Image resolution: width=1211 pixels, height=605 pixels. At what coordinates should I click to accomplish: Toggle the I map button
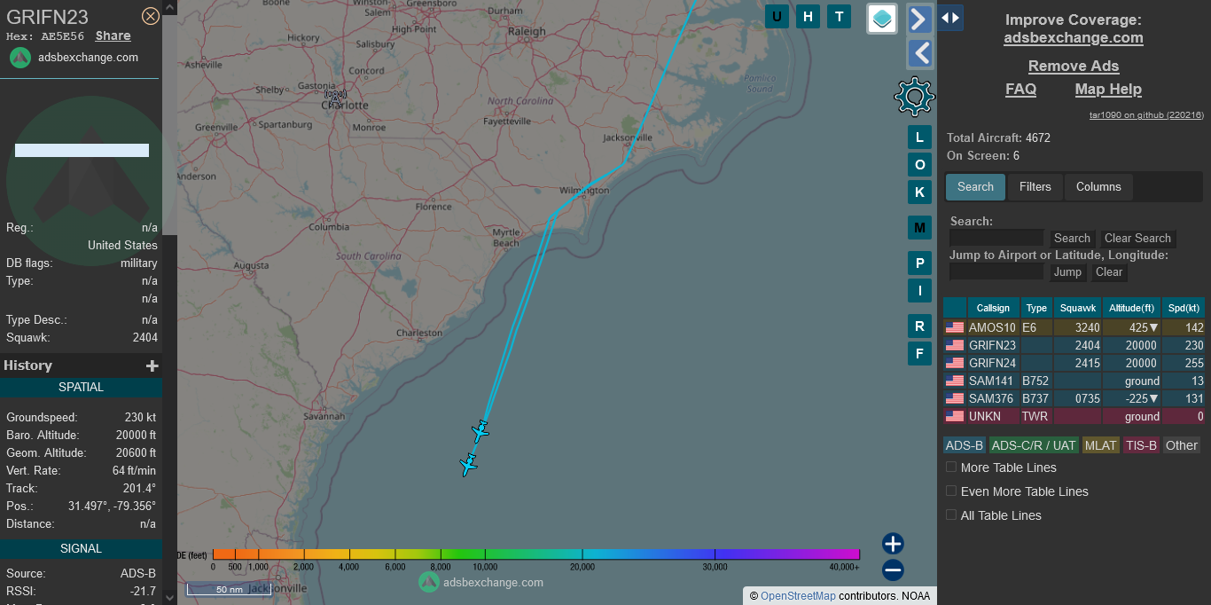[x=919, y=290]
